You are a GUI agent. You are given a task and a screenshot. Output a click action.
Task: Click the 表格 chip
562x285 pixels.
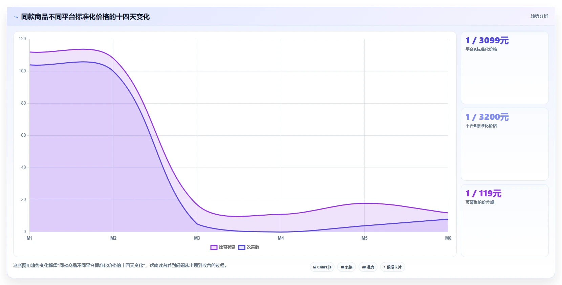(x=346, y=267)
